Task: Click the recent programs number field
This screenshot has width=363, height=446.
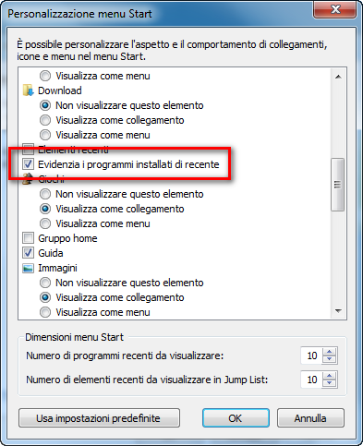Action: pos(311,356)
